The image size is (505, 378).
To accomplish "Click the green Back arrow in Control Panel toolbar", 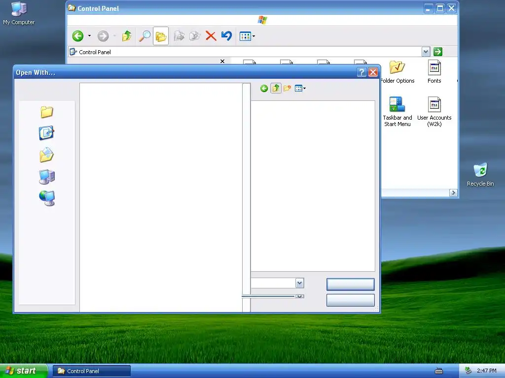I will 78,36.
